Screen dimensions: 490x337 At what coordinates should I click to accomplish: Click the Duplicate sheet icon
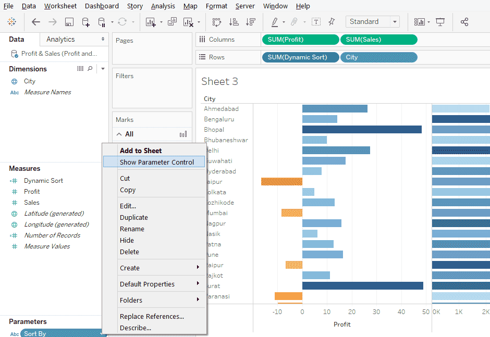[172, 22]
